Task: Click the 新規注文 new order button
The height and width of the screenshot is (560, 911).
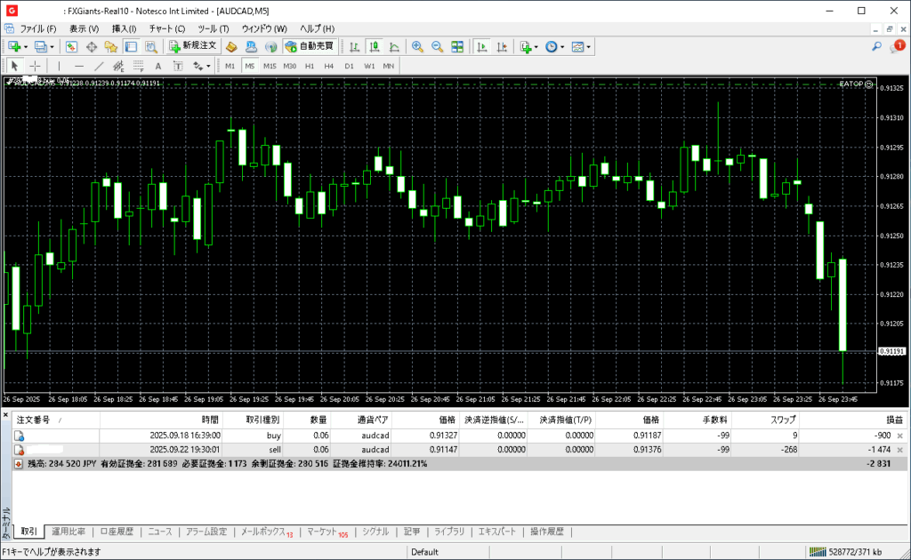Action: pyautogui.click(x=193, y=46)
